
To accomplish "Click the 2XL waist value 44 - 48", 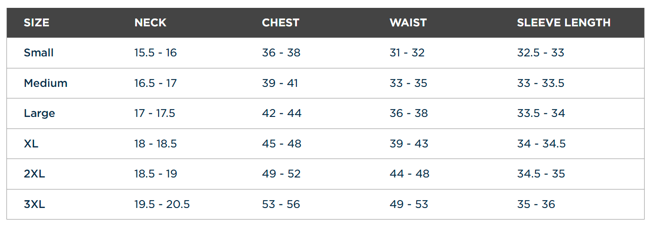I will coord(410,174).
